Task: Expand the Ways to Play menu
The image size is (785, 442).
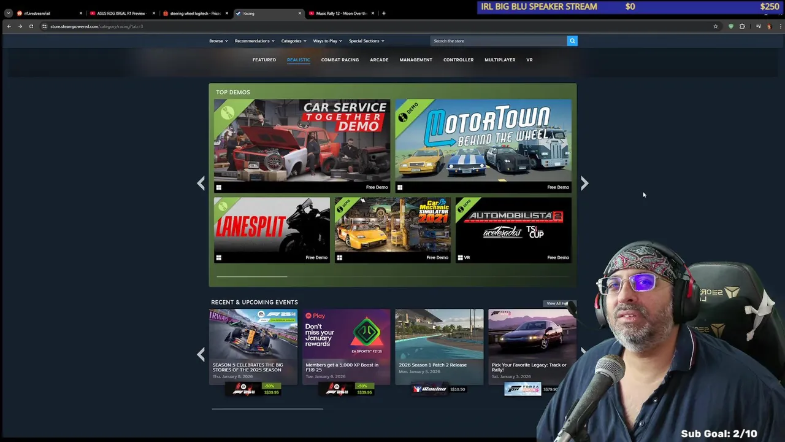Action: pyautogui.click(x=327, y=41)
